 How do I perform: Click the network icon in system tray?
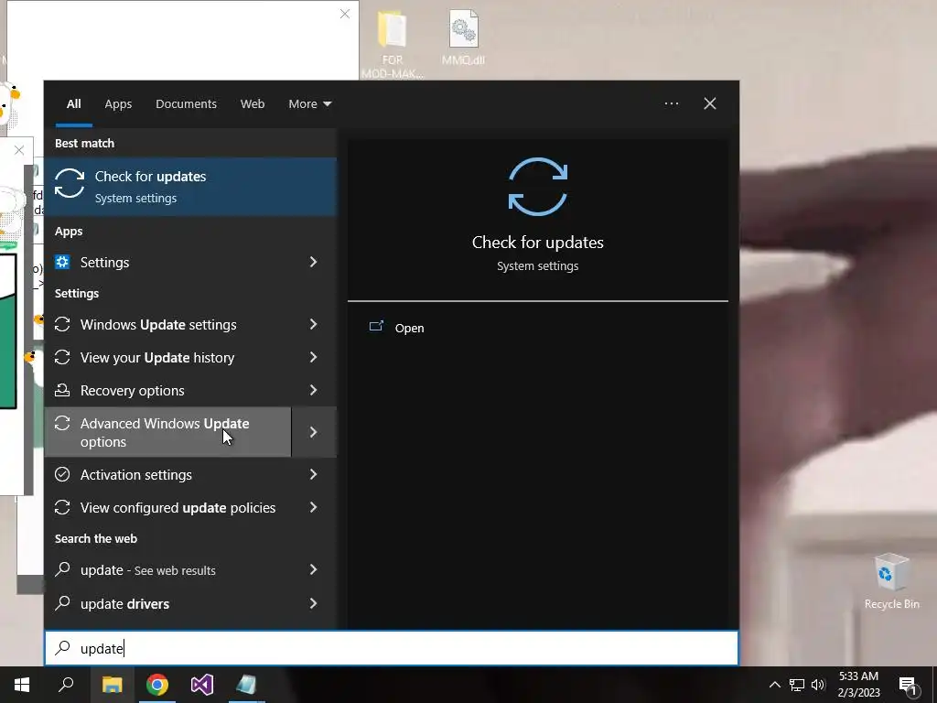[x=797, y=685]
